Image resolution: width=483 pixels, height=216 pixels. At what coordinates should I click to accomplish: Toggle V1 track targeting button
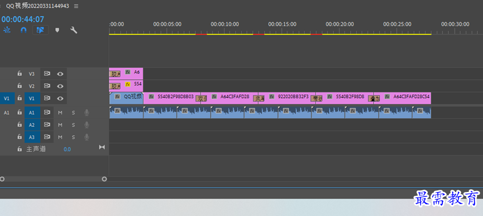click(x=32, y=98)
